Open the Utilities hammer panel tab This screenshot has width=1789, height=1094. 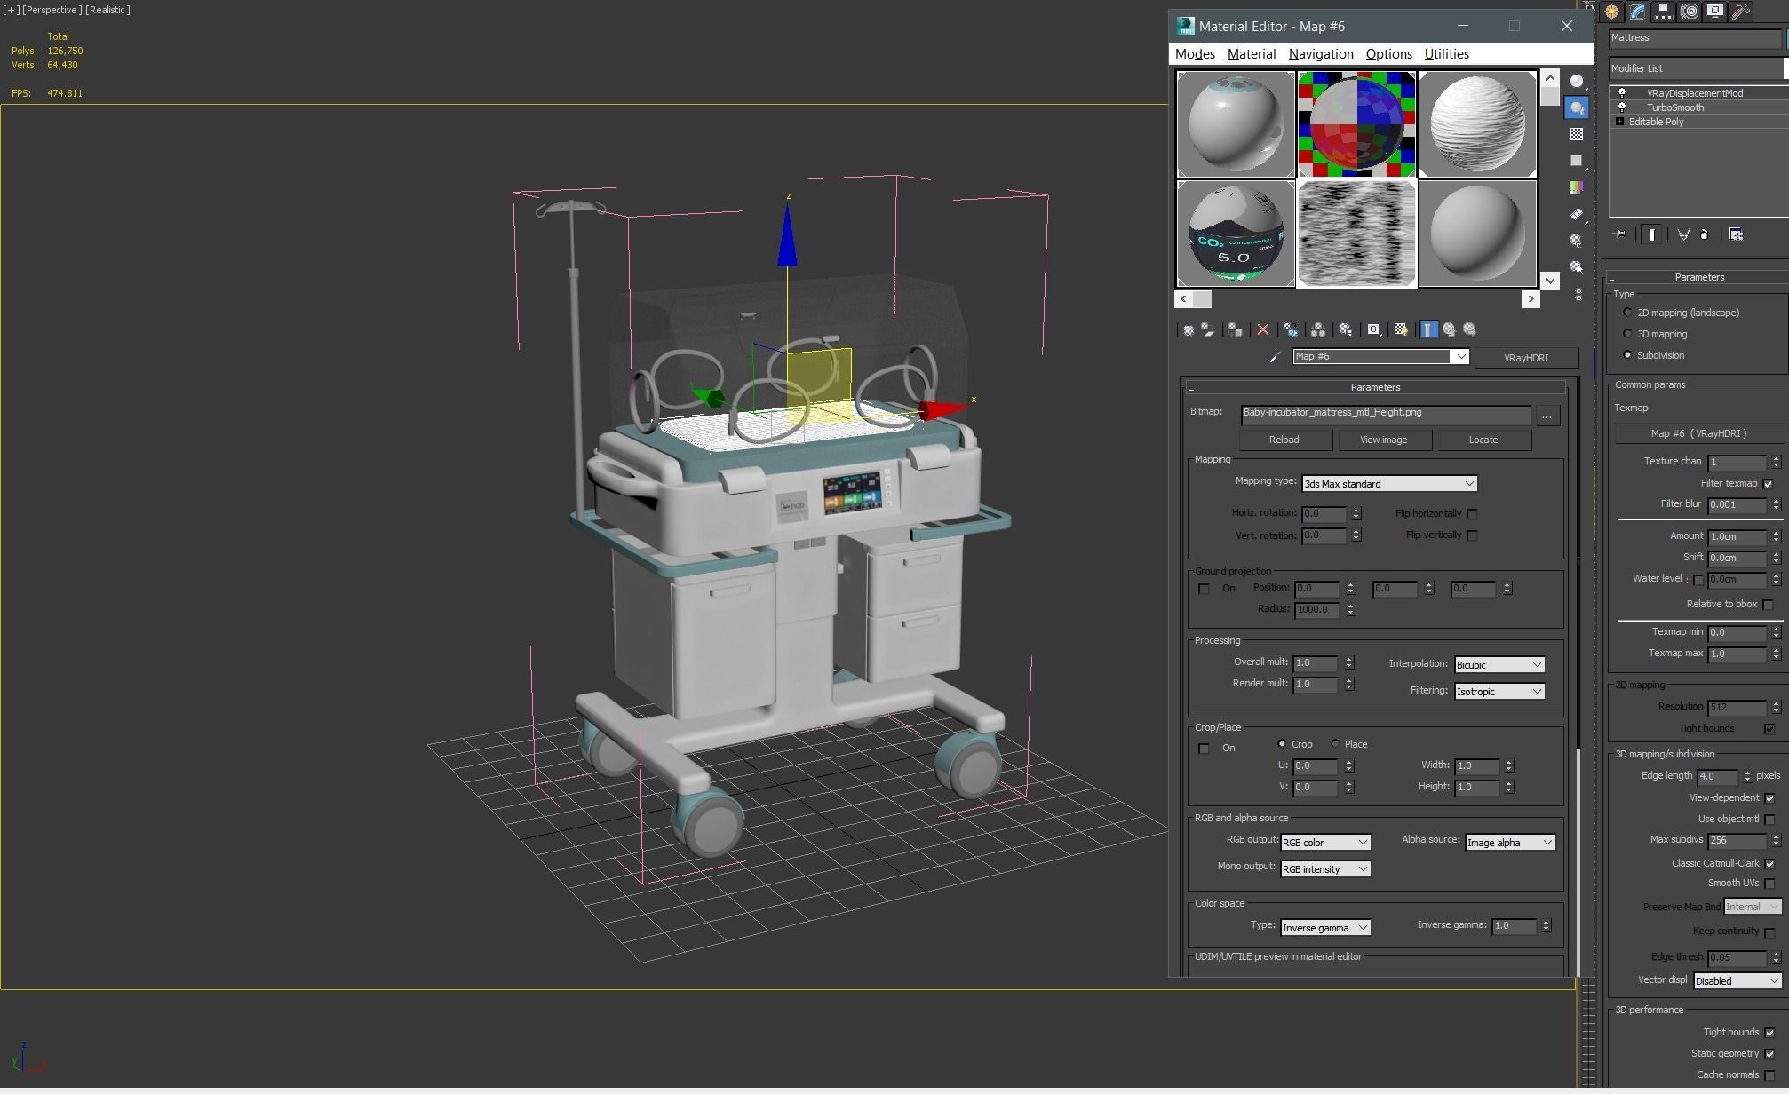pyautogui.click(x=1740, y=12)
